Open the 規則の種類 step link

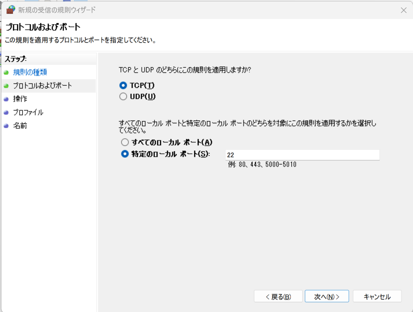pos(30,72)
